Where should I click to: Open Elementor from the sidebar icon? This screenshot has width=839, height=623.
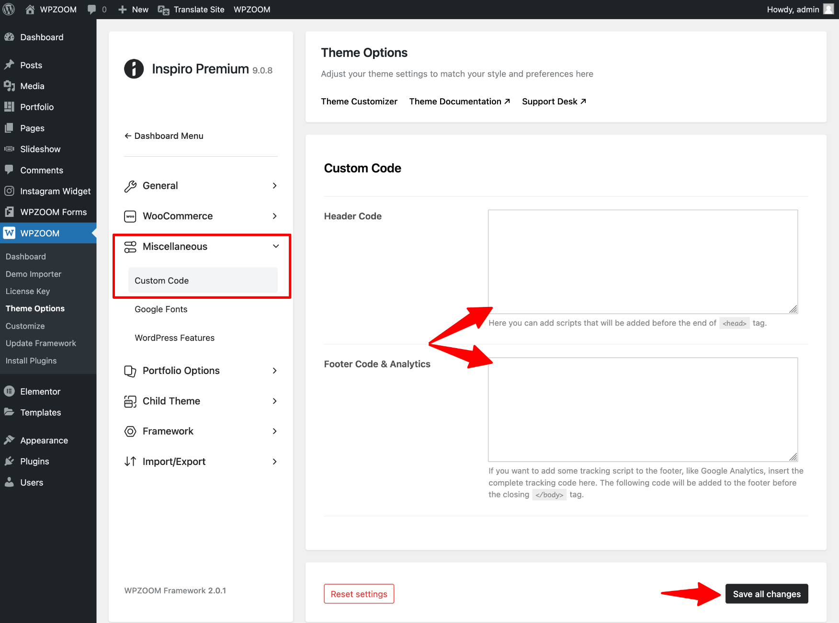click(x=9, y=391)
